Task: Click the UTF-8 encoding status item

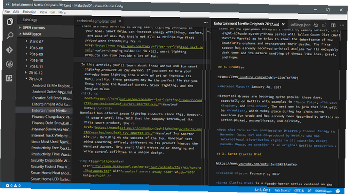Action: point(299,190)
